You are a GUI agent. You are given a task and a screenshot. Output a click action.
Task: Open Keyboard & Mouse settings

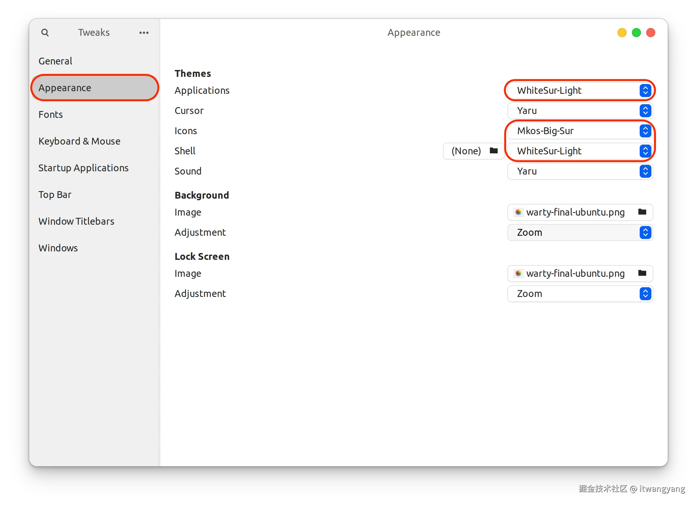click(79, 141)
